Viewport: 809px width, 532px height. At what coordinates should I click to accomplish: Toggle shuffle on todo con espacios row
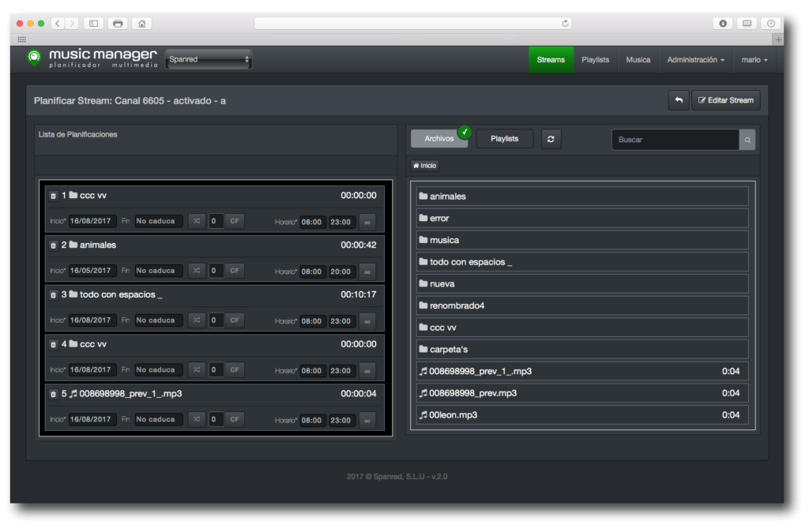[x=197, y=320]
